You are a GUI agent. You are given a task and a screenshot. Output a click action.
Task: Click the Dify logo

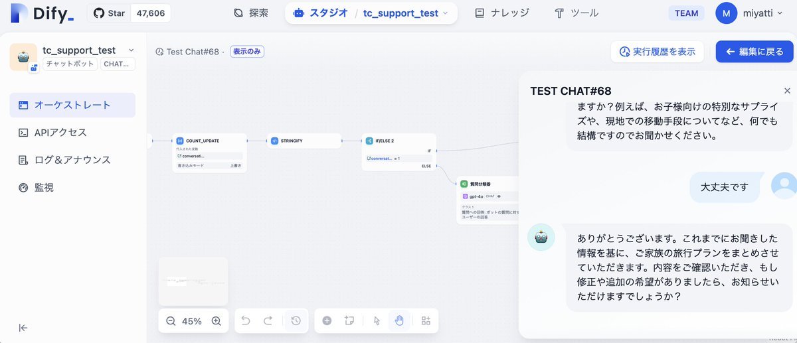[42, 13]
